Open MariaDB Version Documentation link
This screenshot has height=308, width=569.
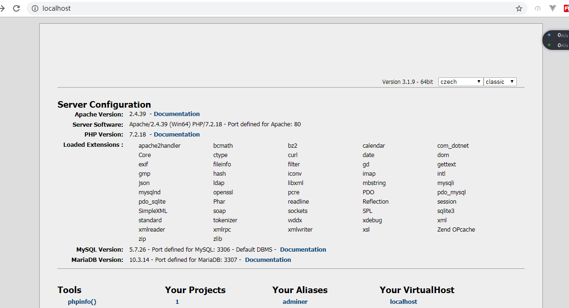click(x=268, y=260)
